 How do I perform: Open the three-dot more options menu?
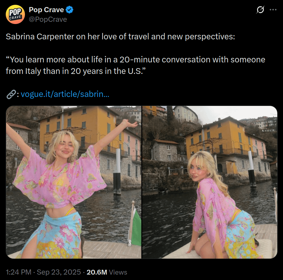(x=273, y=10)
